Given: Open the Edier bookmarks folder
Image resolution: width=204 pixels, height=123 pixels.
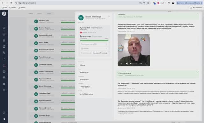Looking at the screenshot, I should pos(13,8).
